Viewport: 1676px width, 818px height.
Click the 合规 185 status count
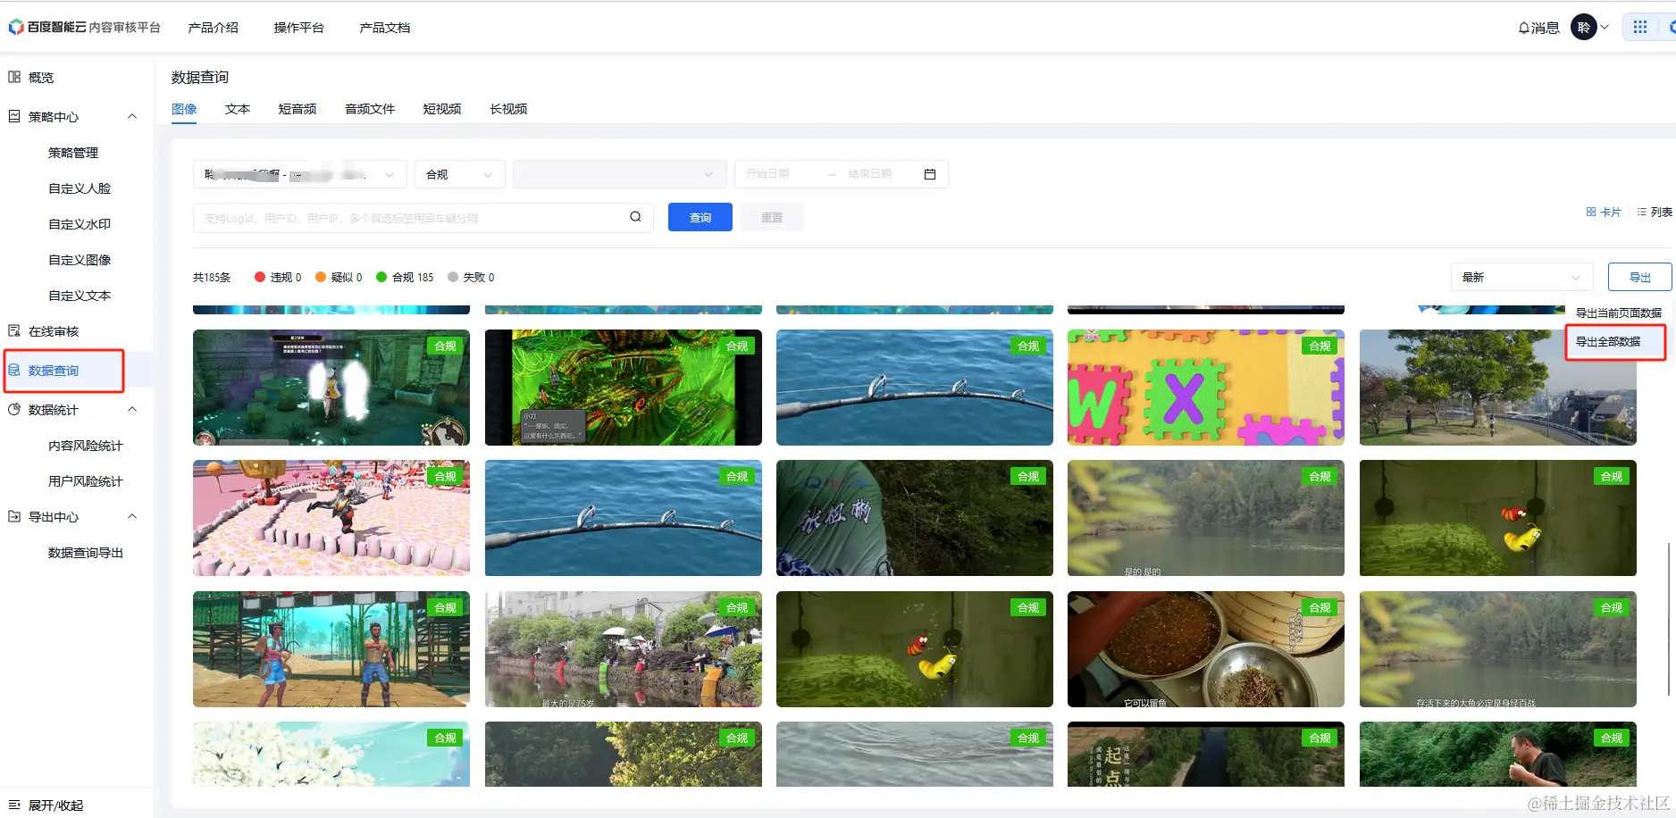[x=405, y=277]
